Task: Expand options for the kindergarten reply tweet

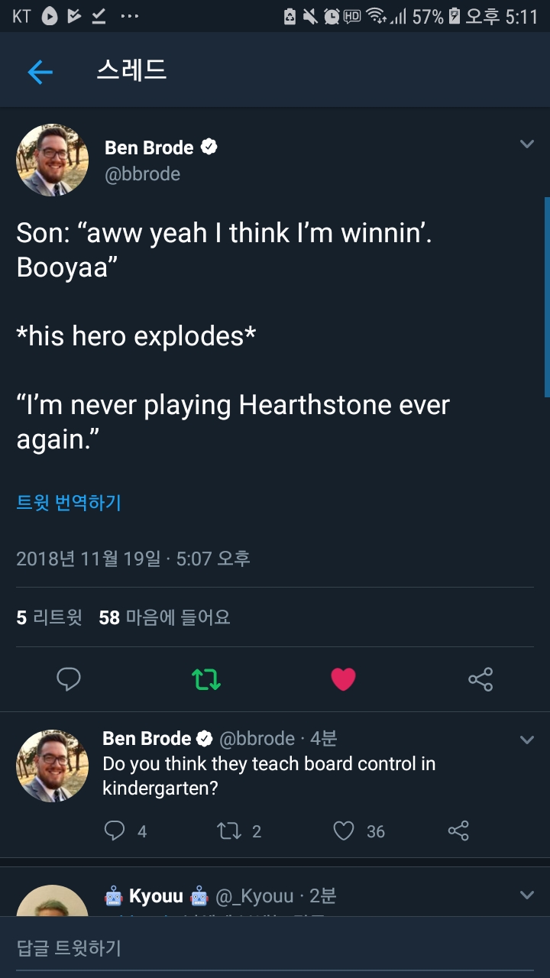Action: (526, 740)
